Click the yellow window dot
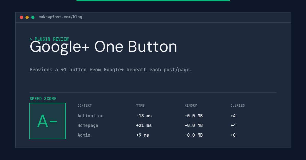 tap(27, 17)
